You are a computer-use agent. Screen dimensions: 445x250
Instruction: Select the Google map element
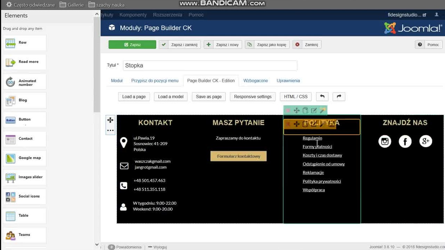click(24, 158)
